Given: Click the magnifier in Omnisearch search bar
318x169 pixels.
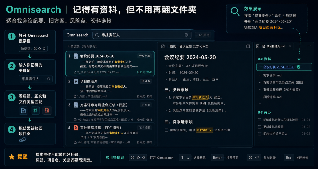Looking at the screenshot, I should tap(97, 35).
